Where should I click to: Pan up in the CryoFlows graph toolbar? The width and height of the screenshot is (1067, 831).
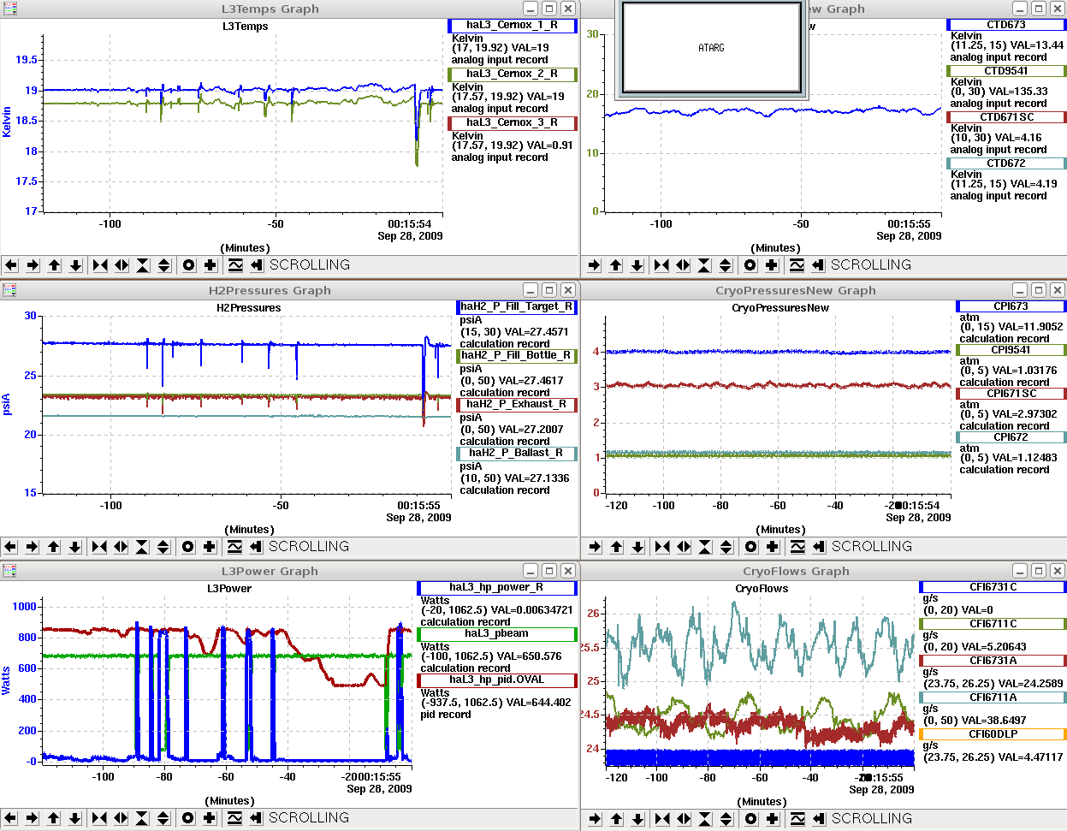click(616, 818)
